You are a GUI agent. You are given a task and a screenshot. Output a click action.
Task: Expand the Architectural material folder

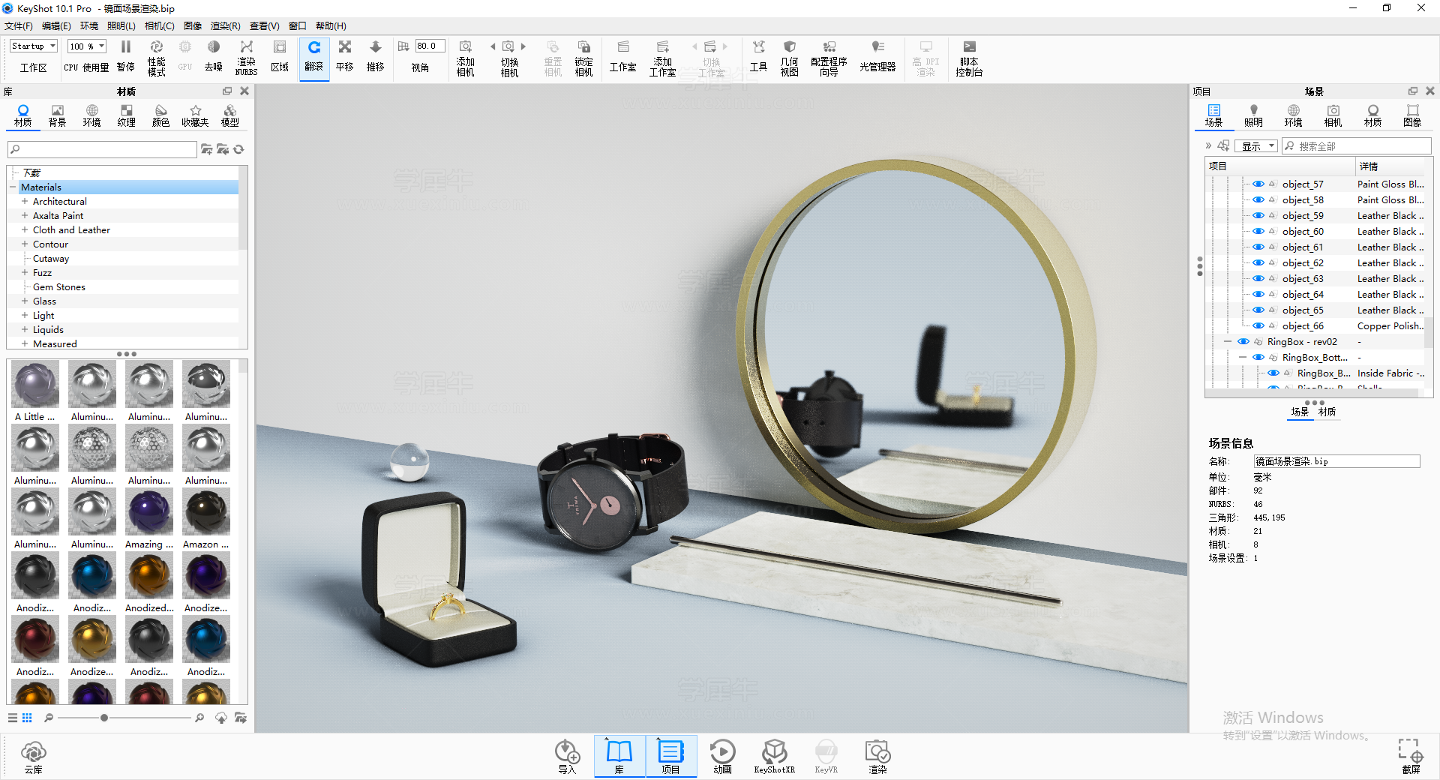click(x=25, y=201)
